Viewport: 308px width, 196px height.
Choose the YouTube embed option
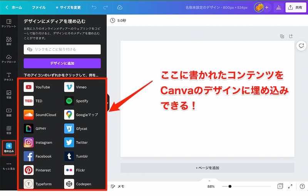click(x=37, y=87)
